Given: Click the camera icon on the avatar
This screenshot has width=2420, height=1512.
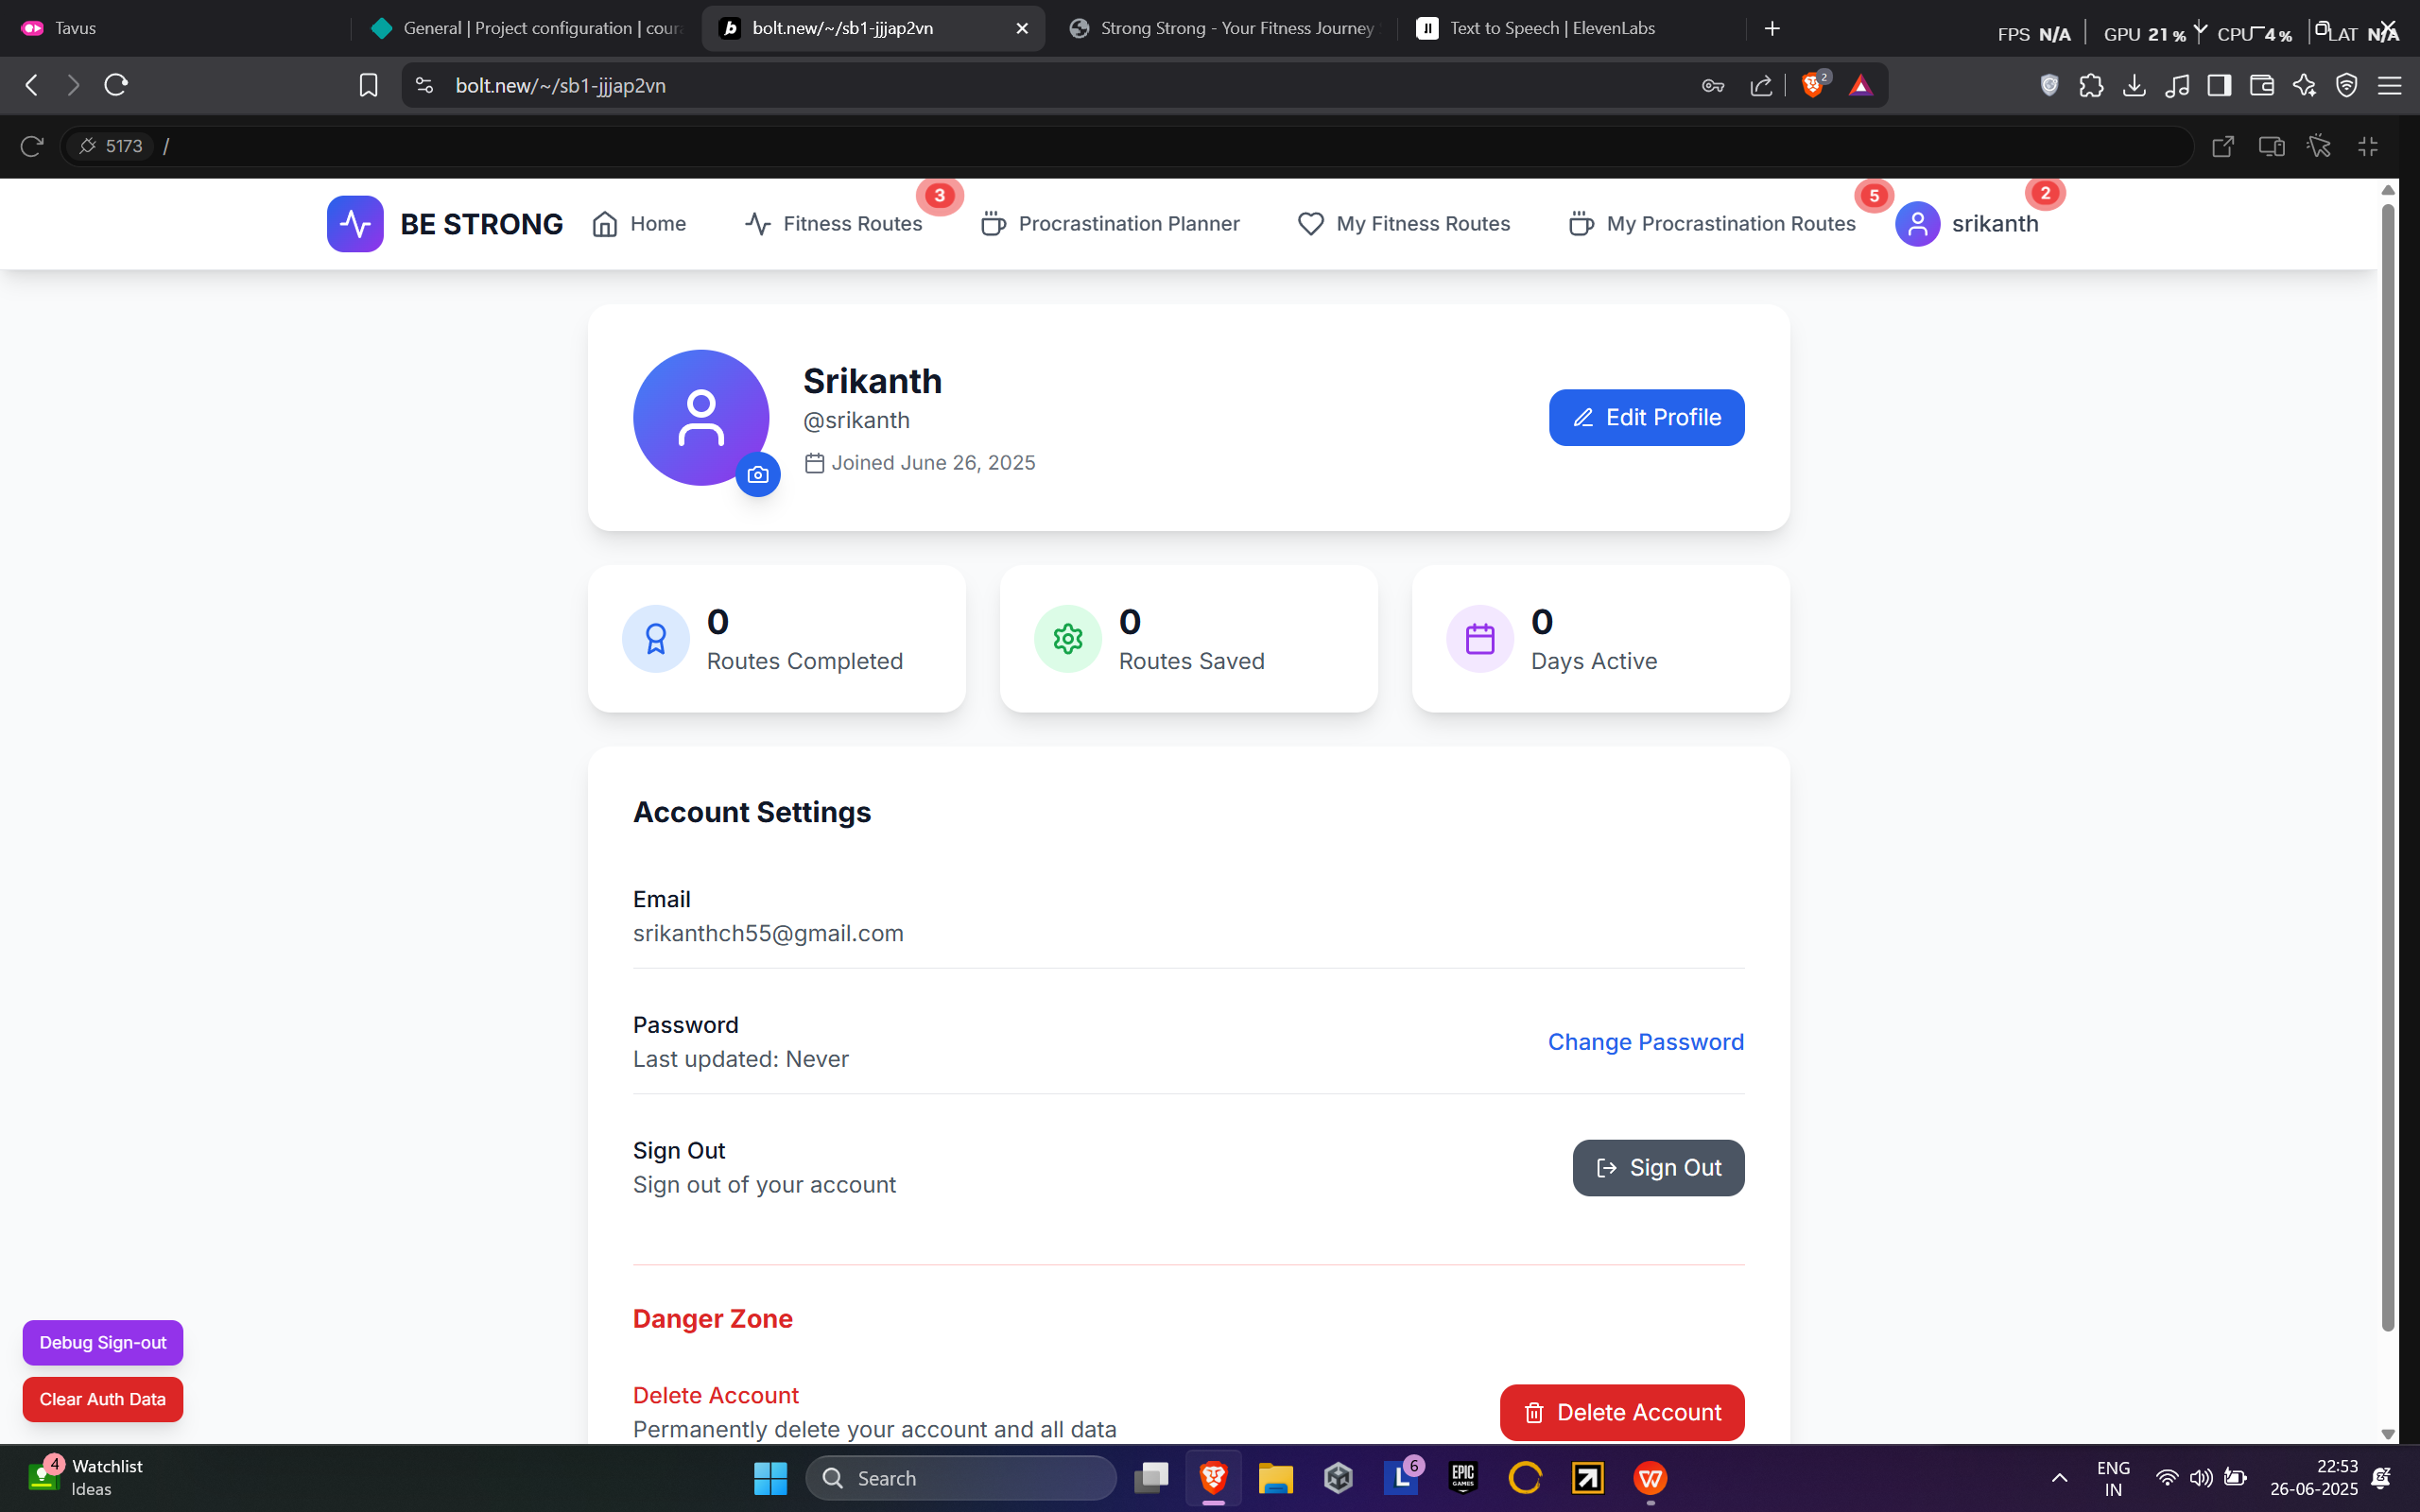Looking at the screenshot, I should [758, 474].
